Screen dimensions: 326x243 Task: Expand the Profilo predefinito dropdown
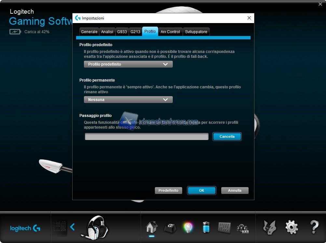click(128, 64)
